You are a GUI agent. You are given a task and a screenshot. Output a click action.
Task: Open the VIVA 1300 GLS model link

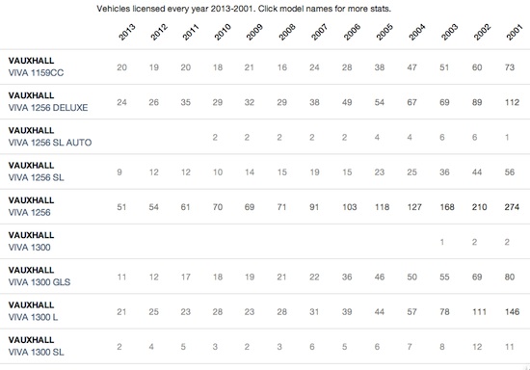tap(40, 282)
